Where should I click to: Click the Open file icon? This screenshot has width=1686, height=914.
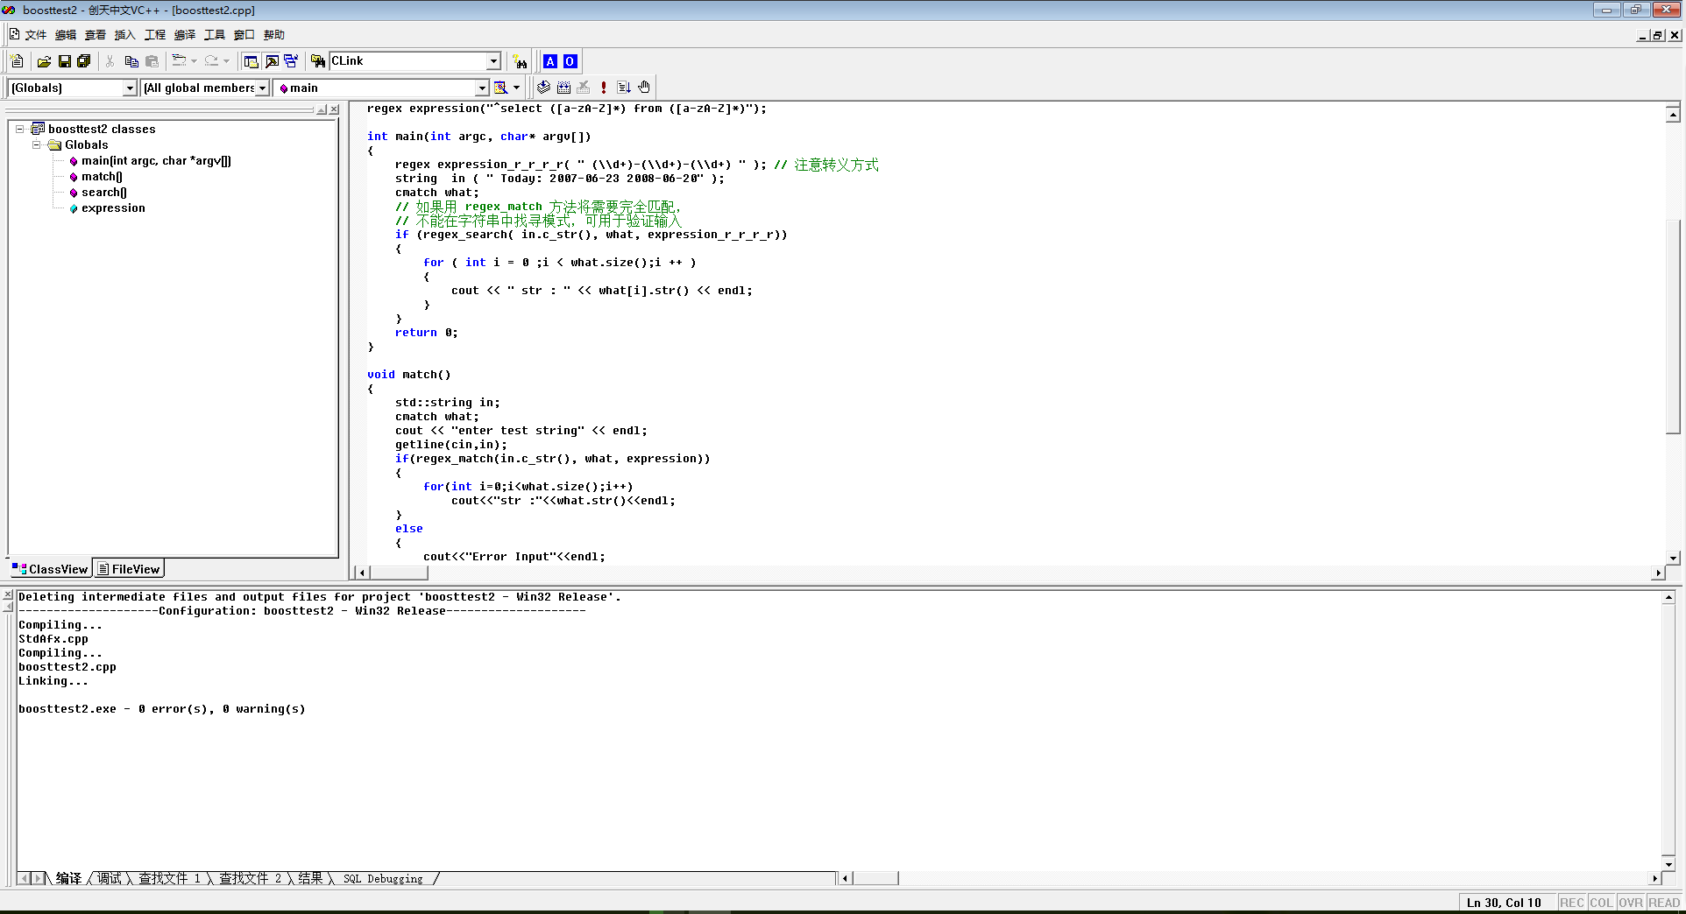click(x=44, y=61)
